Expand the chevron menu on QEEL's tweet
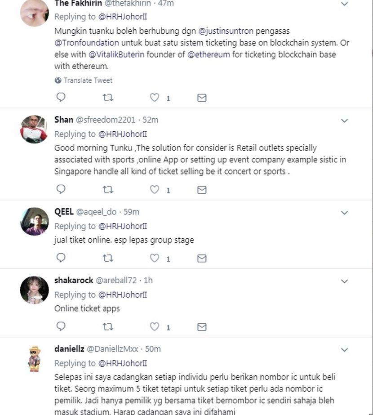The height and width of the screenshot is (415, 373). point(344,212)
